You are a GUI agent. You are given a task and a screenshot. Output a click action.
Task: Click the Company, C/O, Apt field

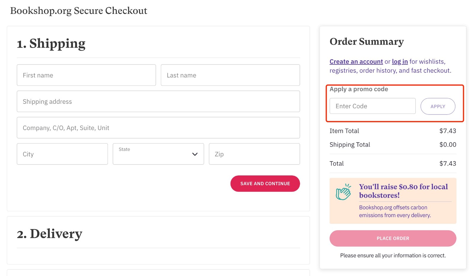click(x=158, y=127)
